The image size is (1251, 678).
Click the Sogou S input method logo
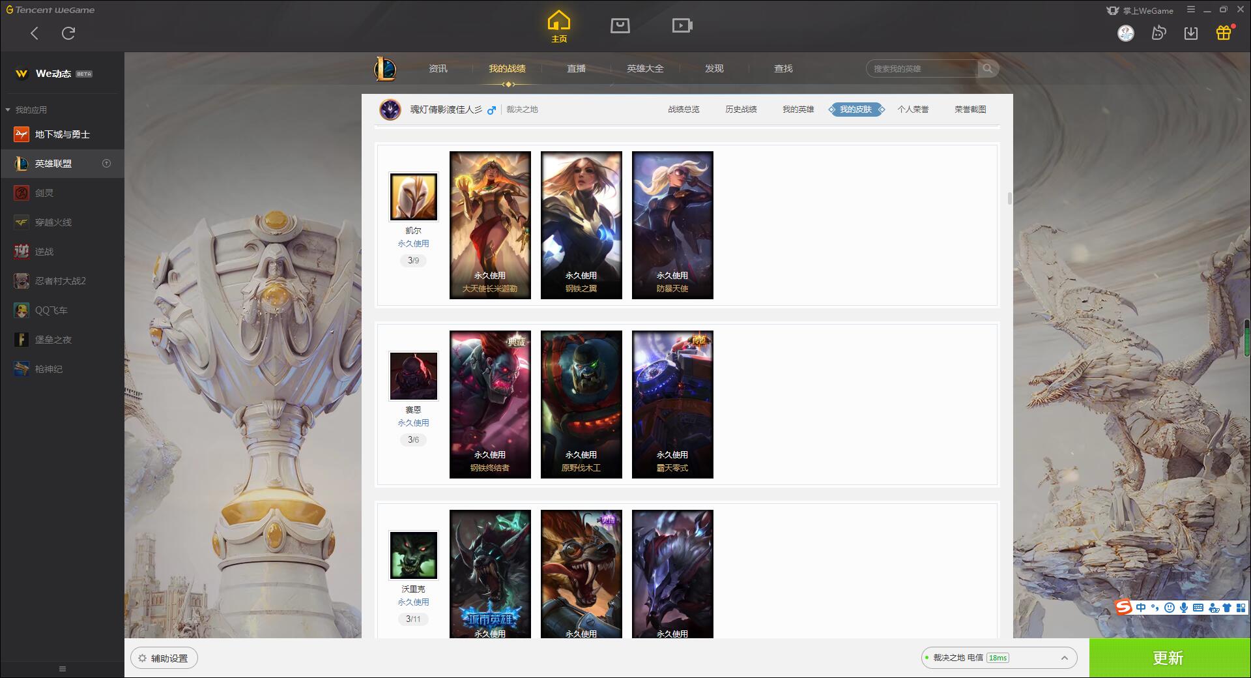coord(1123,608)
